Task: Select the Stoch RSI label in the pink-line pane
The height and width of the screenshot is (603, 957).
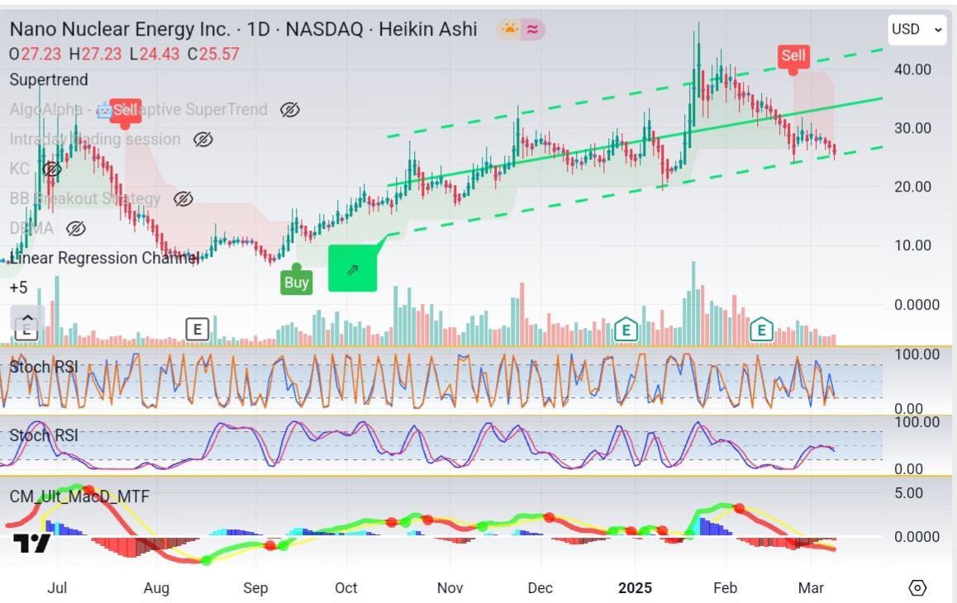Action: coord(43,435)
